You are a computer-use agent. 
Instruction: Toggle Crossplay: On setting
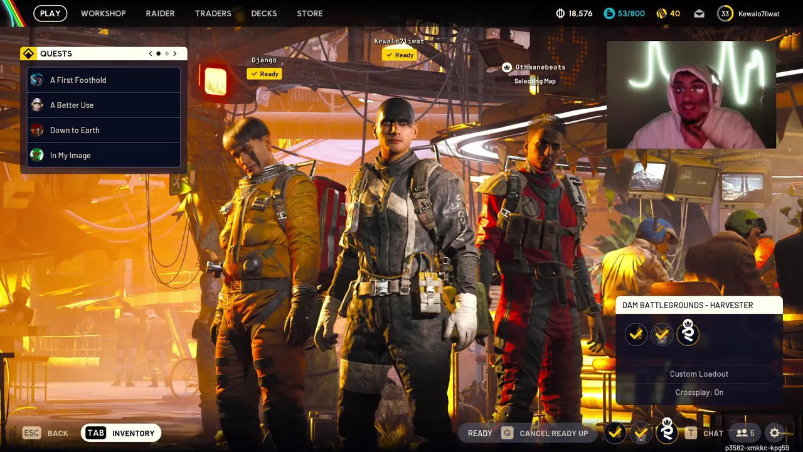[699, 392]
